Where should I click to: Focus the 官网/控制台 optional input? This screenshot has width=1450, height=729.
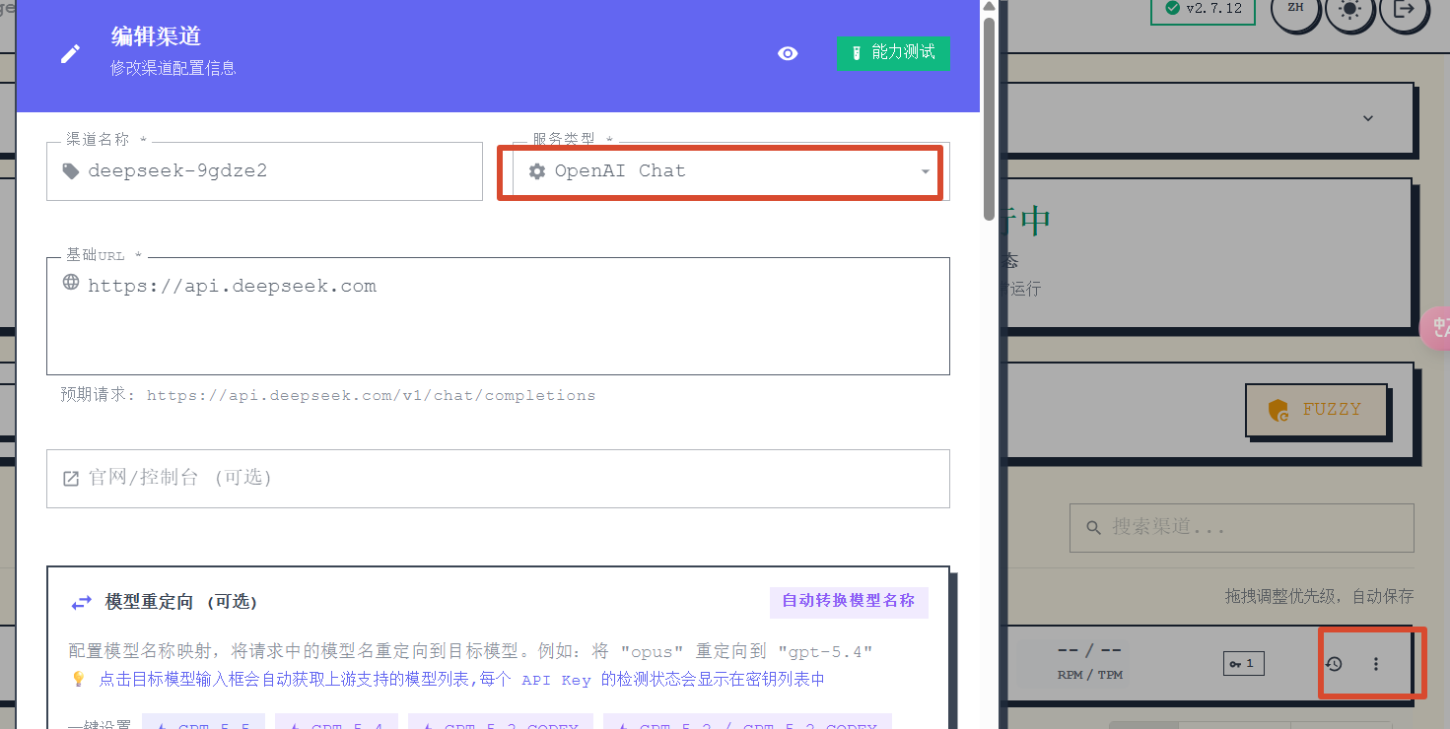point(498,479)
